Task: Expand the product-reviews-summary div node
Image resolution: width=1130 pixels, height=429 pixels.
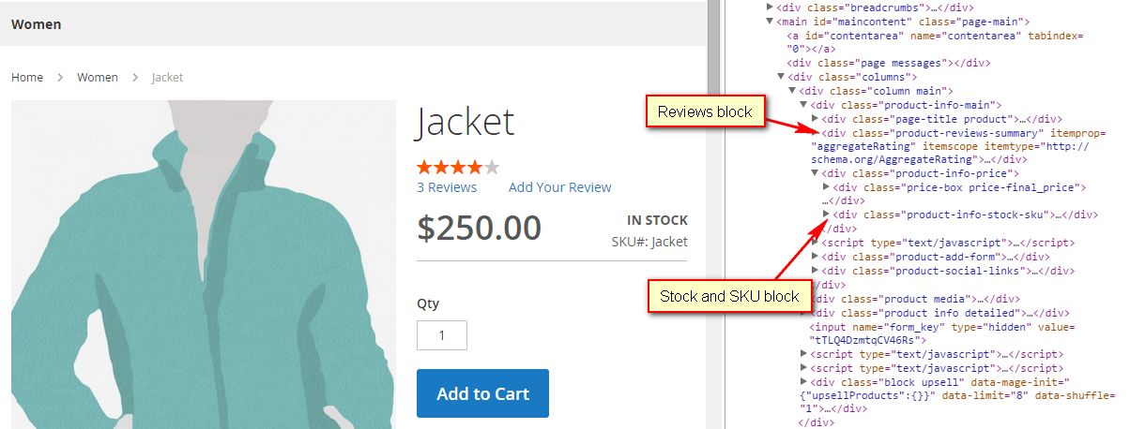Action: pos(816,133)
